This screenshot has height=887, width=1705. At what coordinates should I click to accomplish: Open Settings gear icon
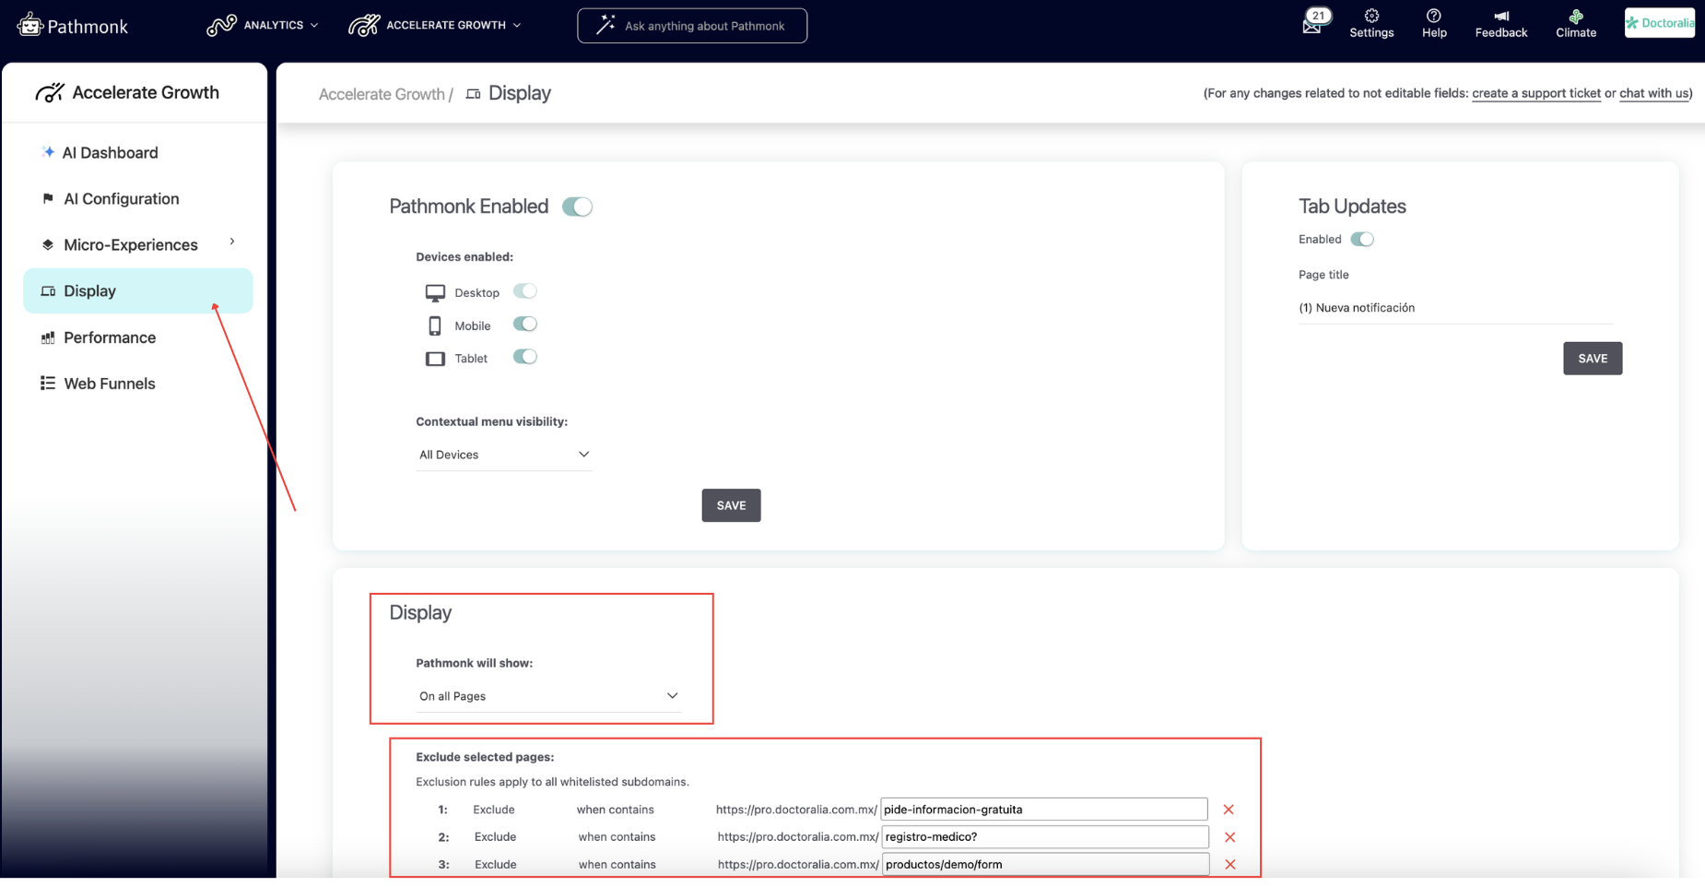(1371, 16)
